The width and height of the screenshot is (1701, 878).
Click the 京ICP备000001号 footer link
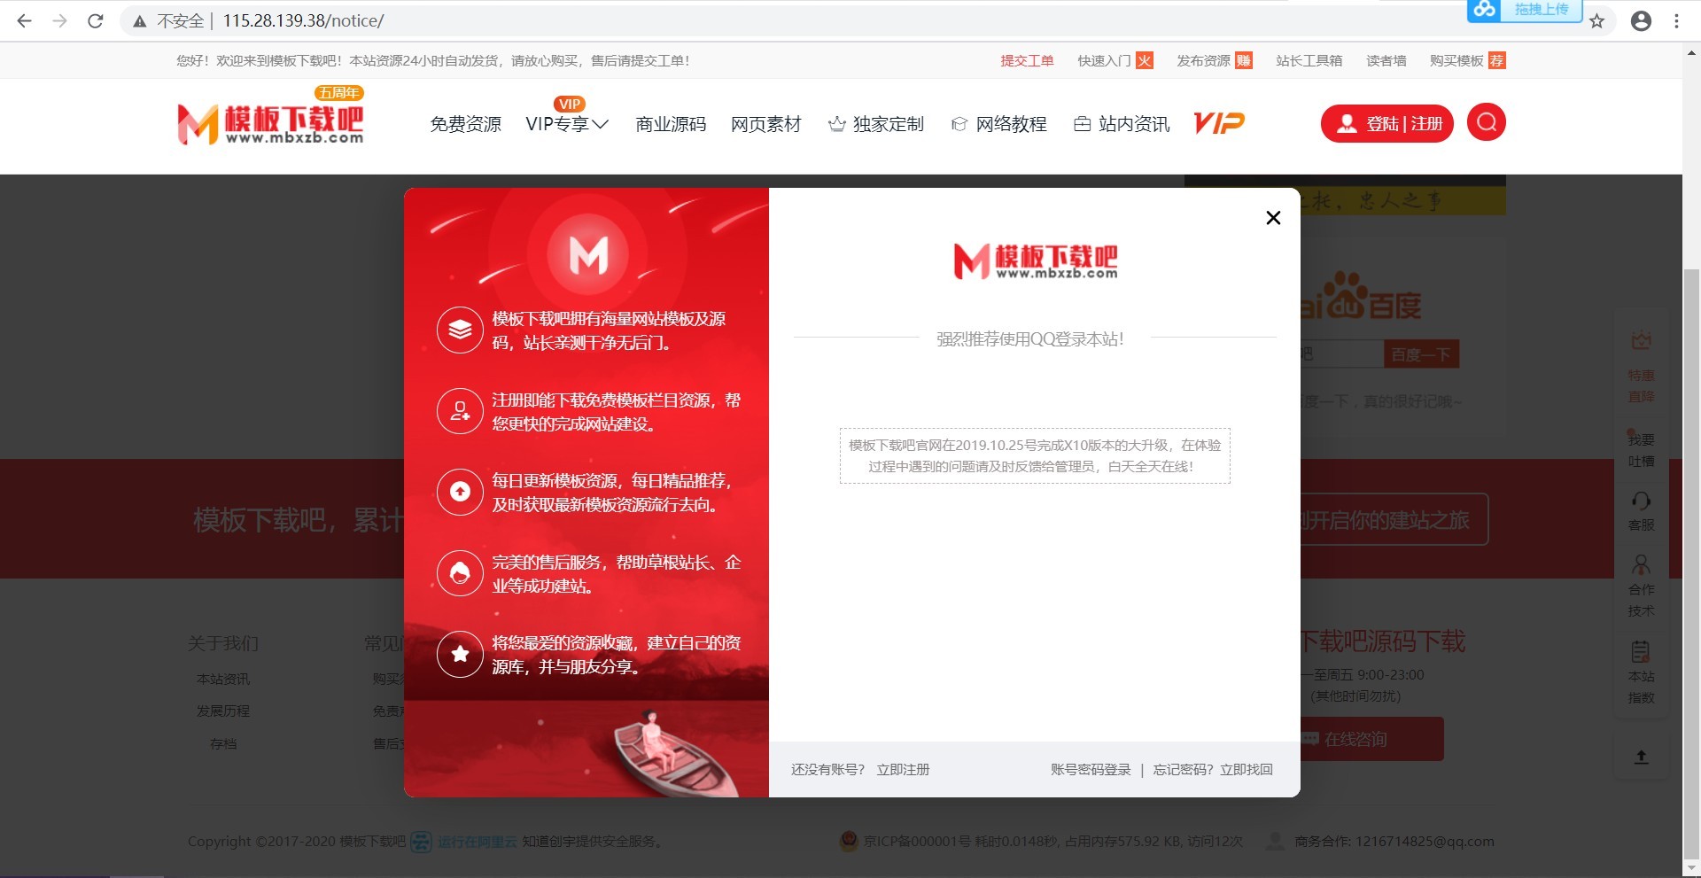917,841
